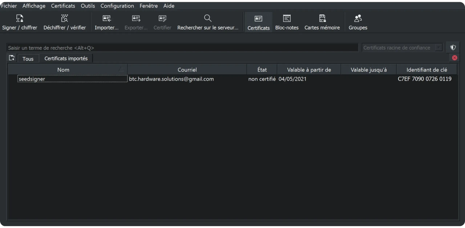Switch to the Certificats importés tab

(66, 58)
